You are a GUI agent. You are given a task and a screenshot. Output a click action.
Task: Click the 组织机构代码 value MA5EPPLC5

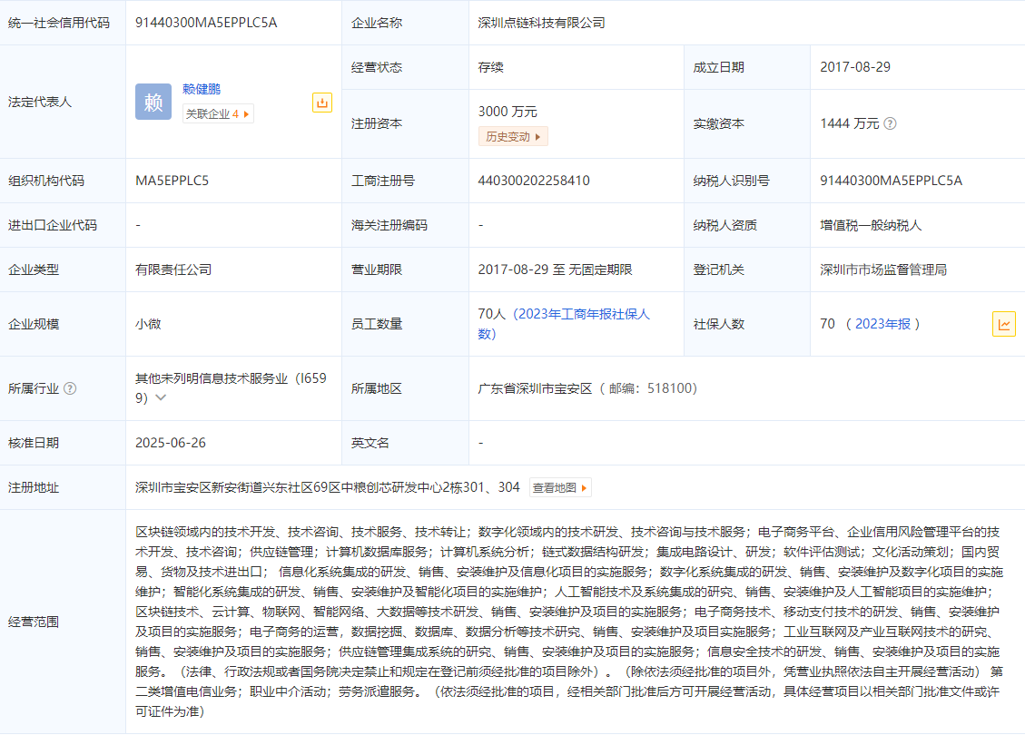click(x=172, y=181)
